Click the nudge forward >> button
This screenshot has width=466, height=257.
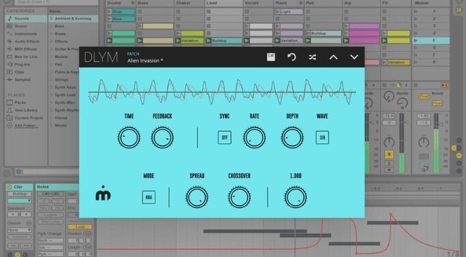[25, 246]
